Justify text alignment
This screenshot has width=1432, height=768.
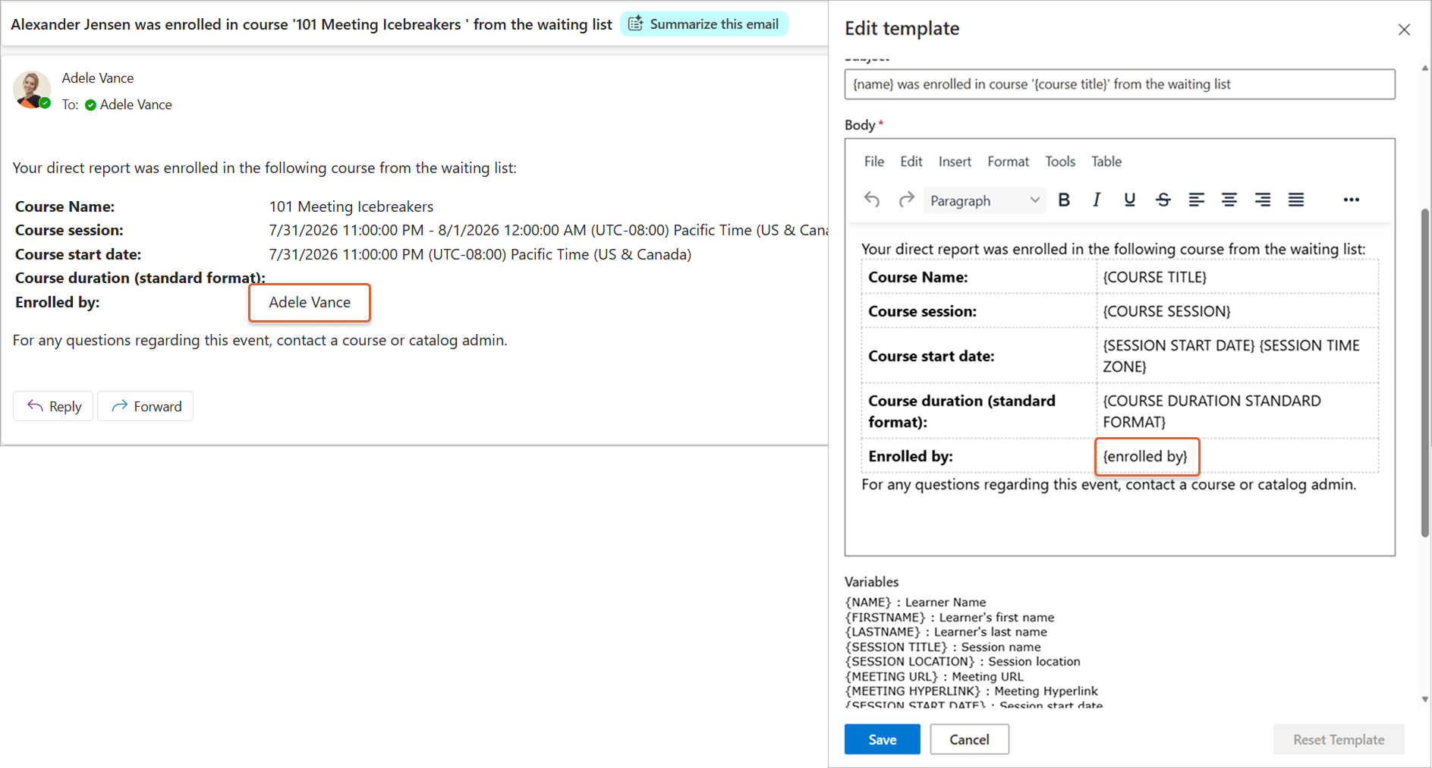(x=1296, y=200)
